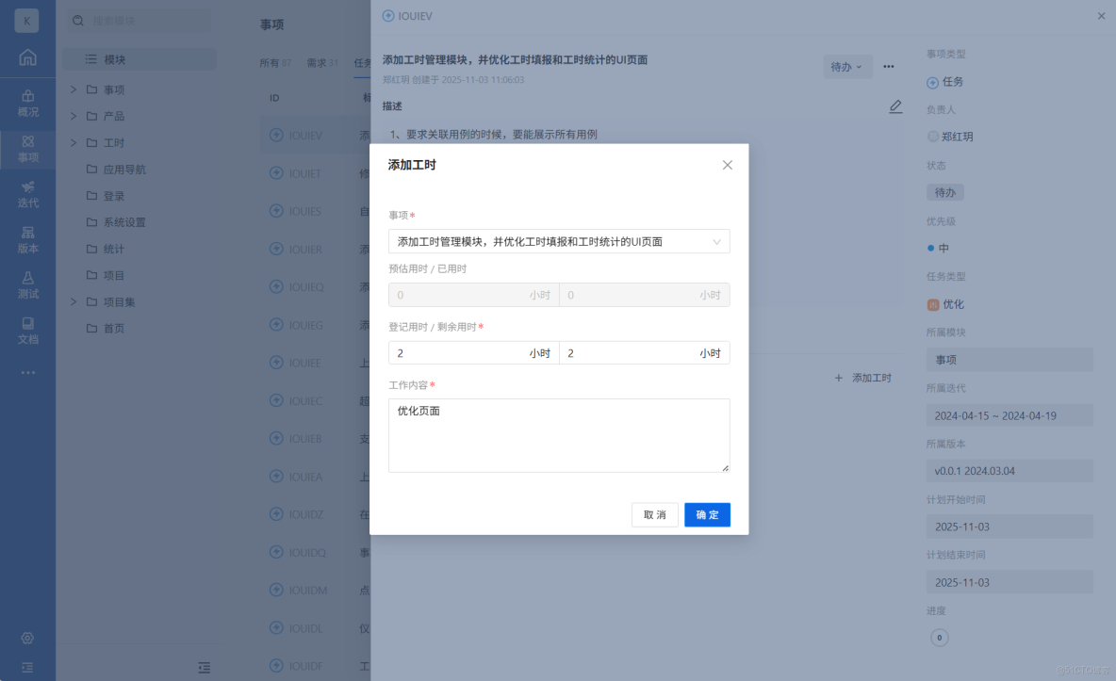Viewport: 1116px width, 681px height.
Task: Open the 迭代 iteration section
Action: click(x=27, y=195)
